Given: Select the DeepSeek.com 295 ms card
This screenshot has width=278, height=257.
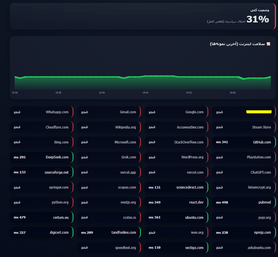Looking at the screenshot, I should [x=42, y=157].
